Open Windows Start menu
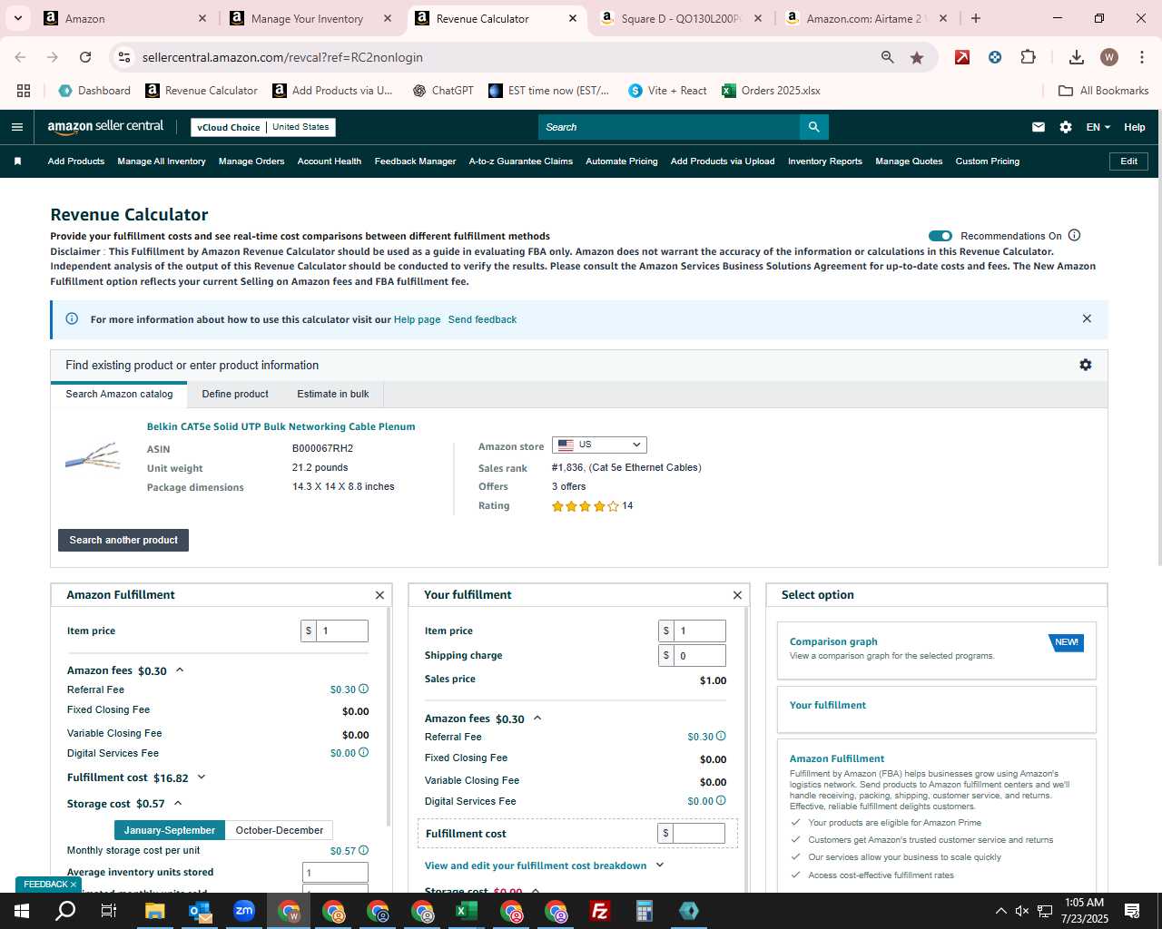The height and width of the screenshot is (929, 1162). pos(22,911)
